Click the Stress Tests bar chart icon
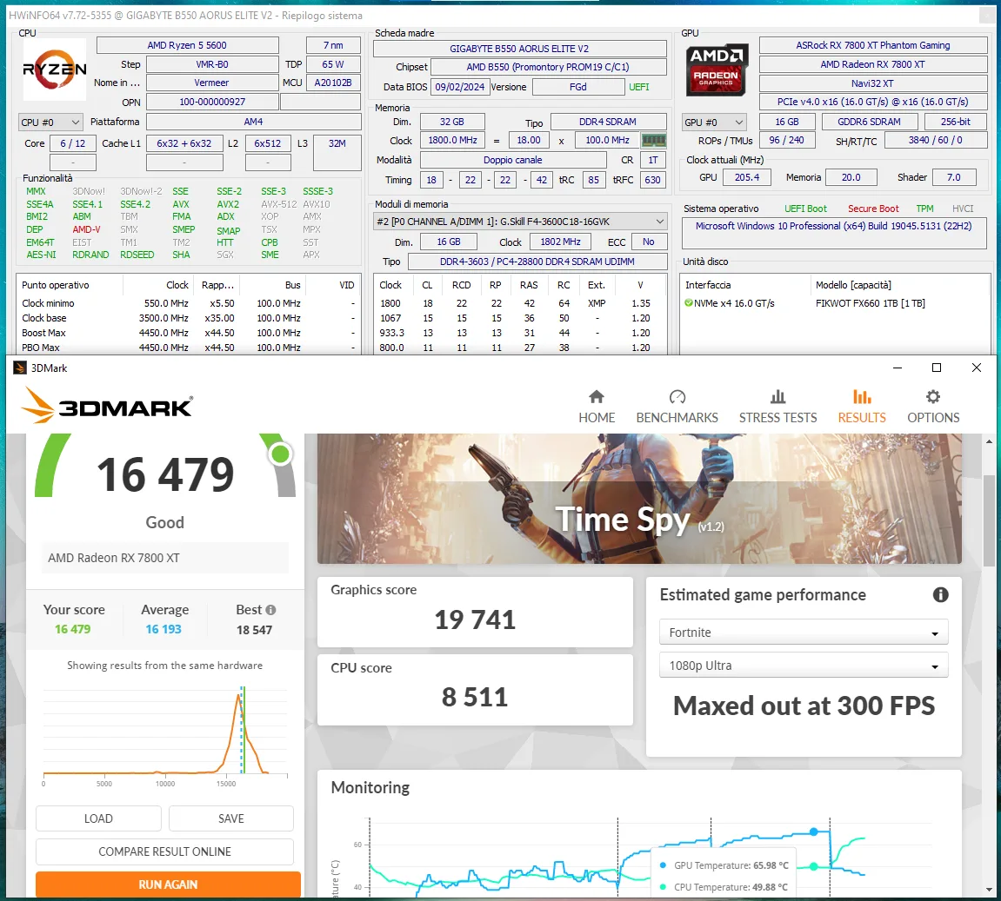Image resolution: width=1001 pixels, height=901 pixels. pyautogui.click(x=777, y=396)
